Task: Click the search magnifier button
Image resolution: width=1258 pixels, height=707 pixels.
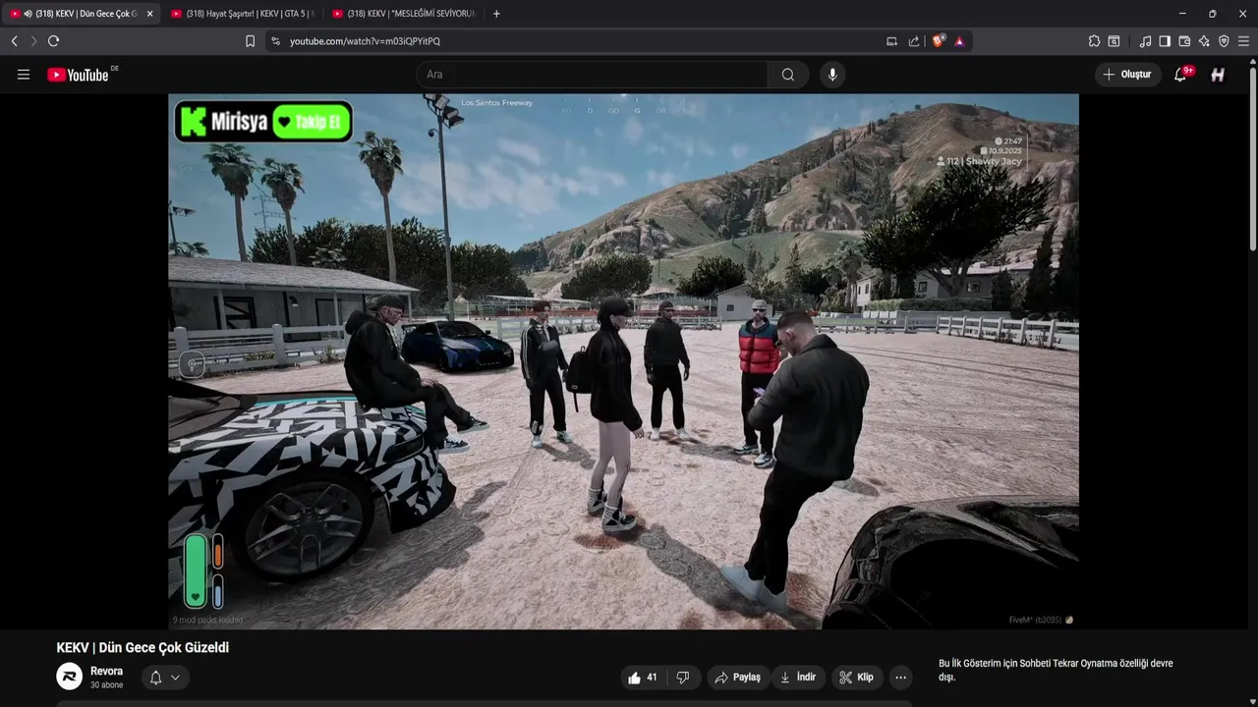Action: (x=788, y=75)
